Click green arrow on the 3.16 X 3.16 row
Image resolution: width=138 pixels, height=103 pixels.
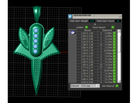[114, 42]
